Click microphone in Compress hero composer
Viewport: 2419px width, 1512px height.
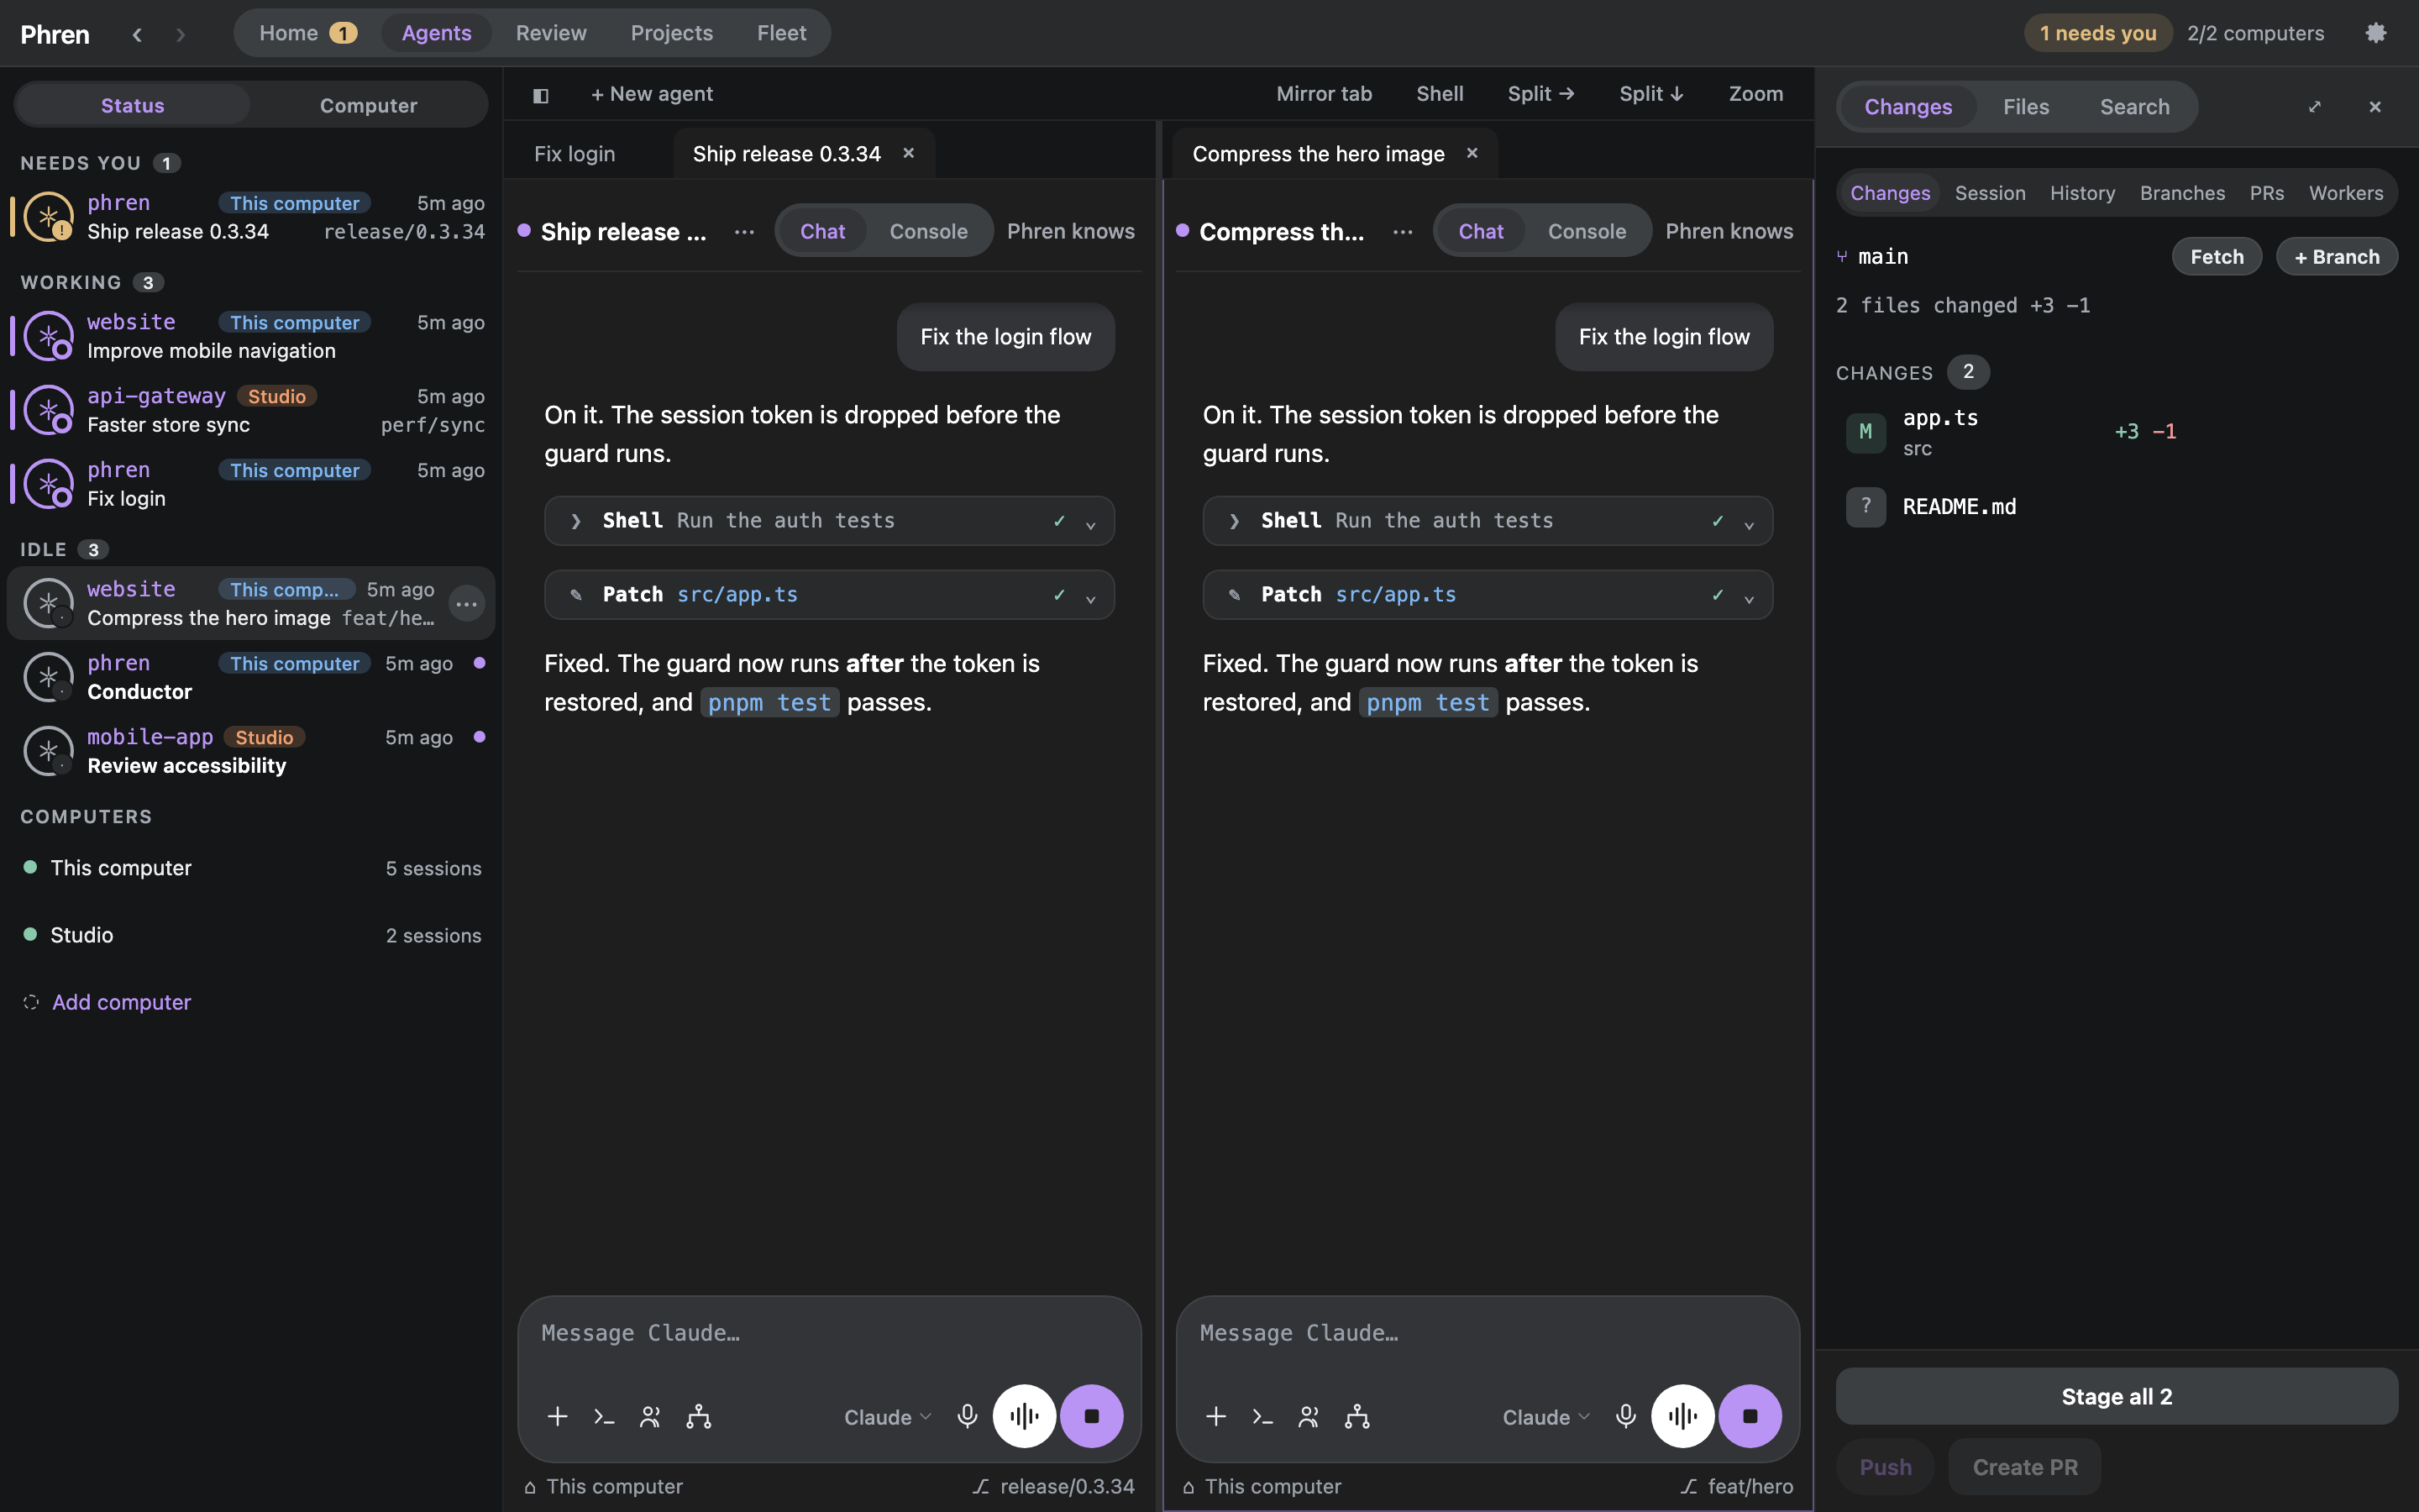1625,1416
